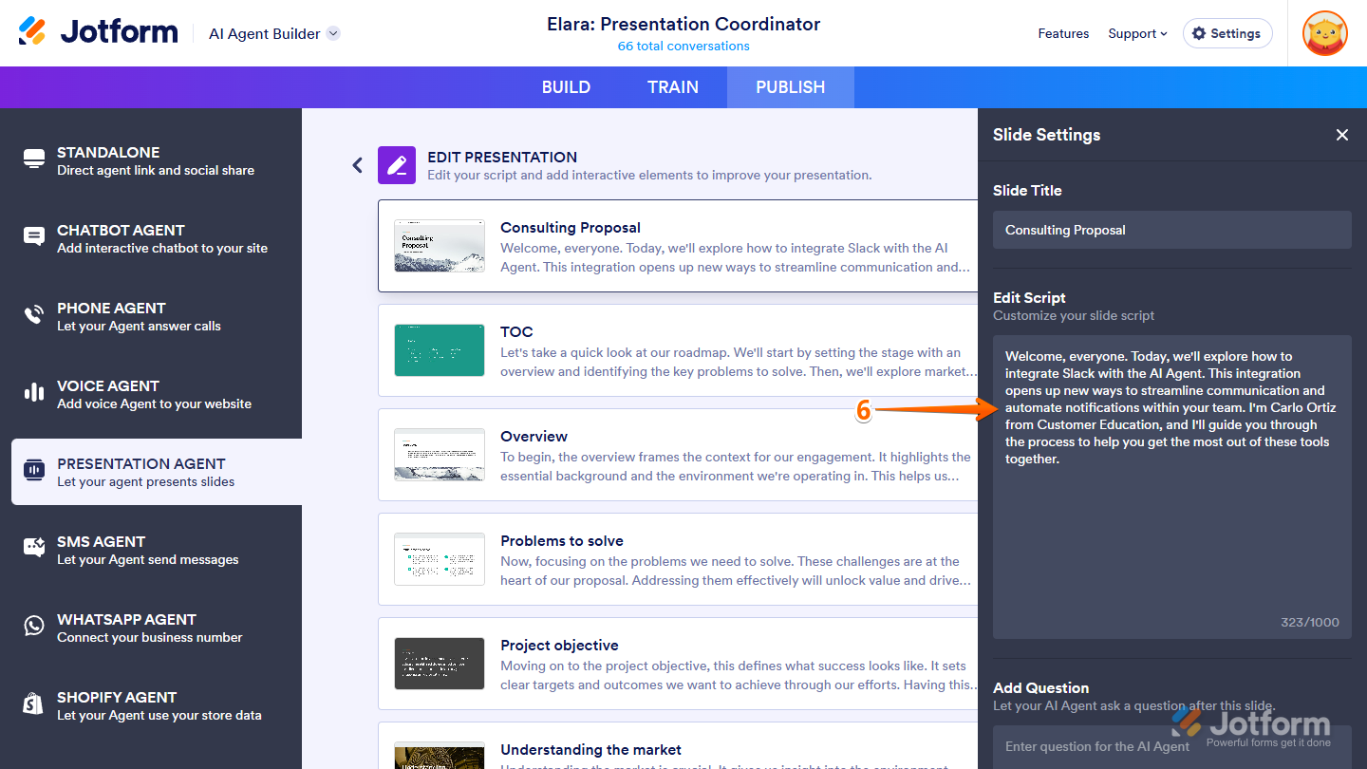Open the AI Agent Builder dropdown
Screen dimensions: 1367x769
pos(274,33)
